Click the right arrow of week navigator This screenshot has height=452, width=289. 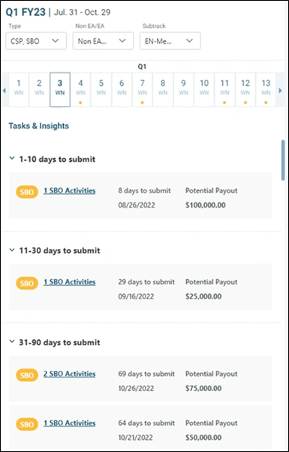280,90
